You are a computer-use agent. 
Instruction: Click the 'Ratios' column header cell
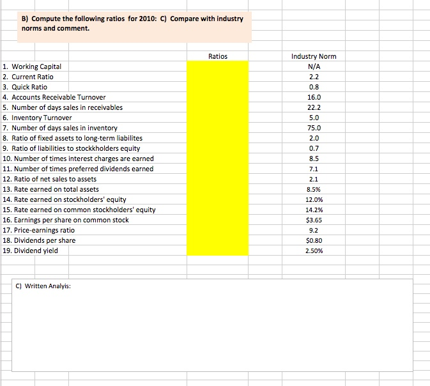[x=218, y=56]
